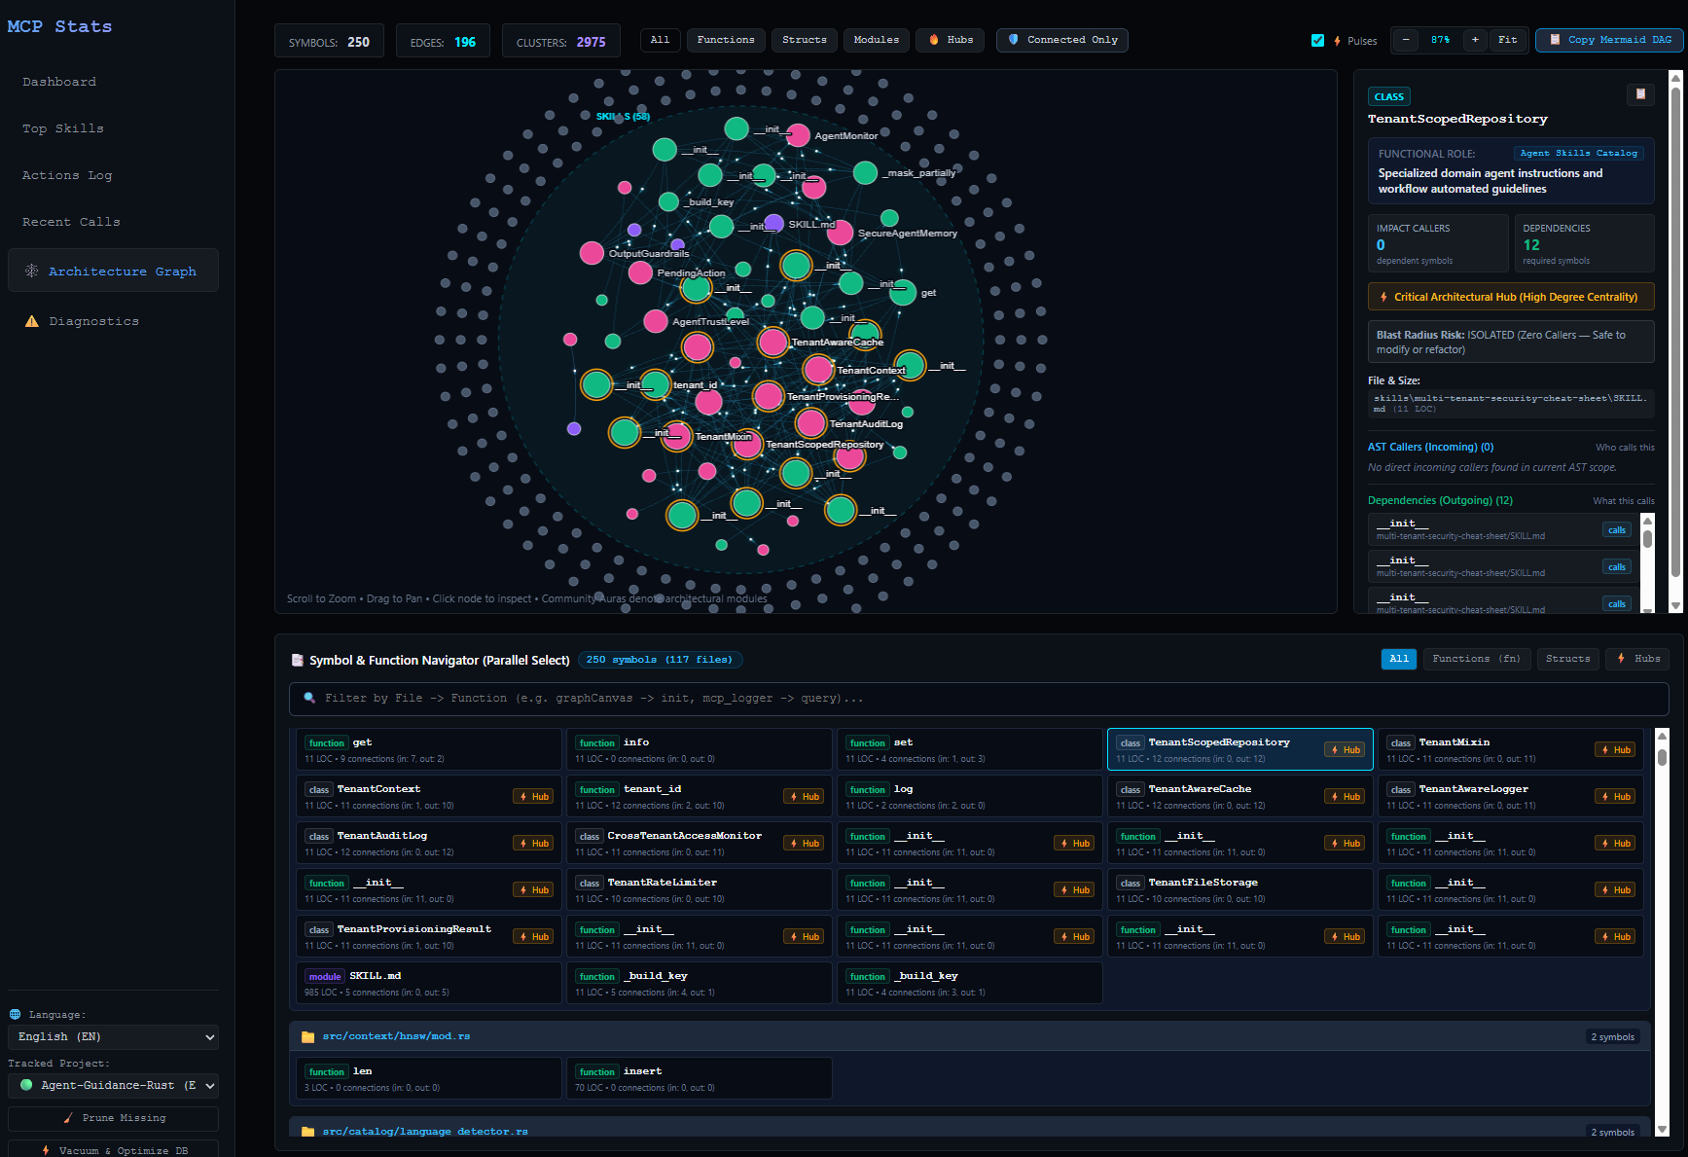
Task: Click the Hub badge on the CrossTenantAccessMonitor card
Action: [x=805, y=843]
